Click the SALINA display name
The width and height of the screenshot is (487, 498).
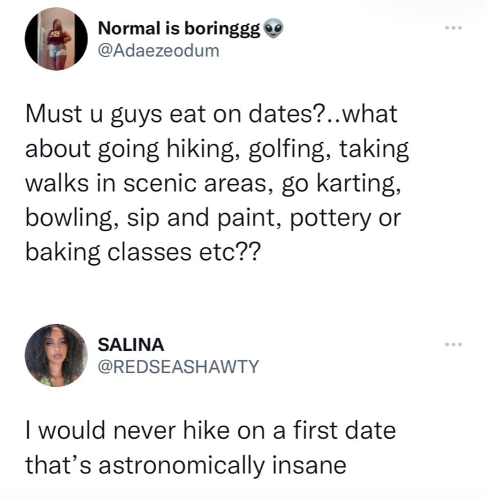click(x=131, y=345)
